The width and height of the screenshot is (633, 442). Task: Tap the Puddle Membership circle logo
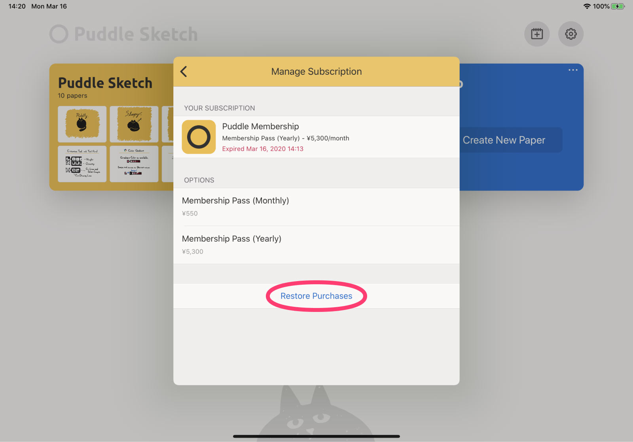click(199, 137)
